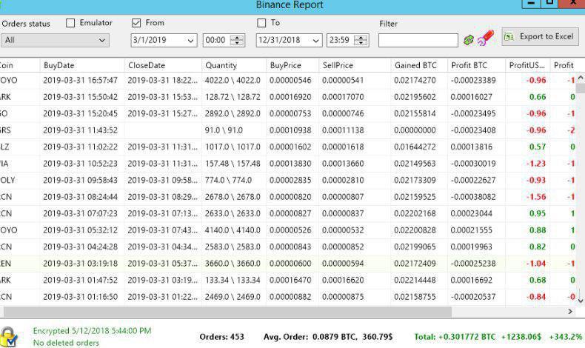Screen dimensions: 585x348
Task: Sort by SellPrice column header
Action: pos(355,65)
